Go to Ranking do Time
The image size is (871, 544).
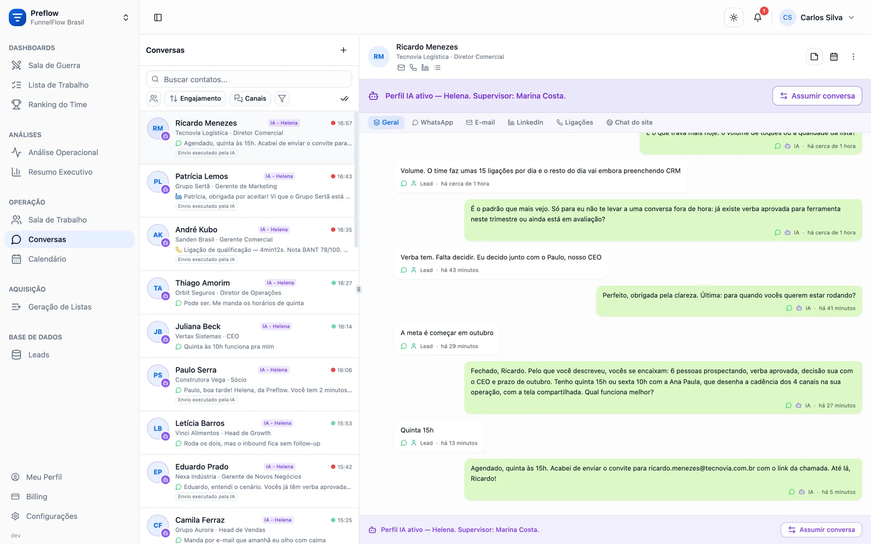click(70, 104)
